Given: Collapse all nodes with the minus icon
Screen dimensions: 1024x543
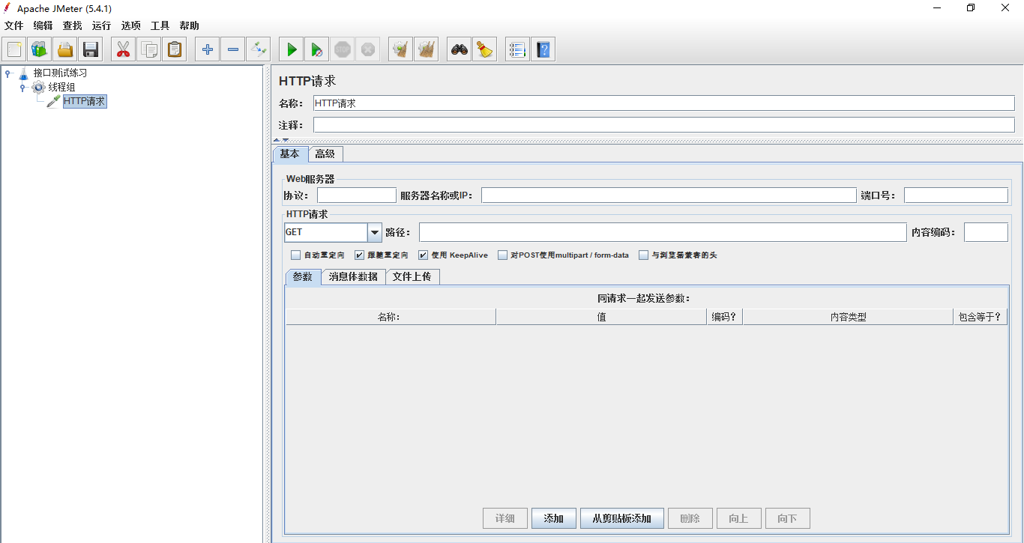Looking at the screenshot, I should click(x=233, y=49).
